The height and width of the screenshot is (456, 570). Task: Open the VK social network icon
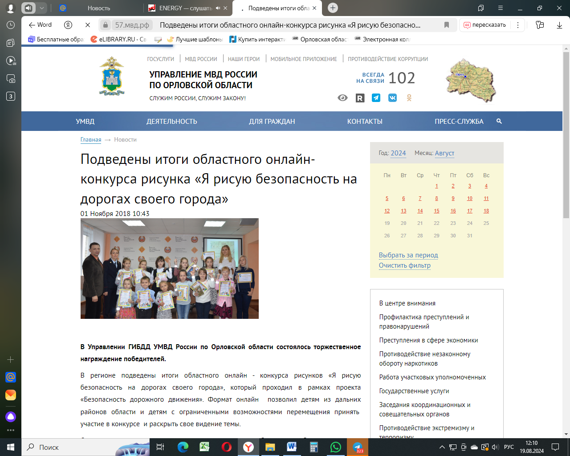pyautogui.click(x=392, y=98)
